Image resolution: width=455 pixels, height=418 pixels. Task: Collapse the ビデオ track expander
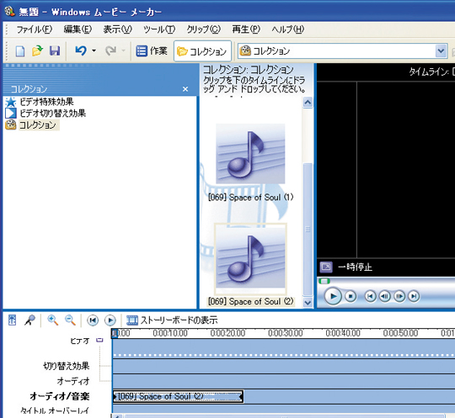tap(99, 340)
